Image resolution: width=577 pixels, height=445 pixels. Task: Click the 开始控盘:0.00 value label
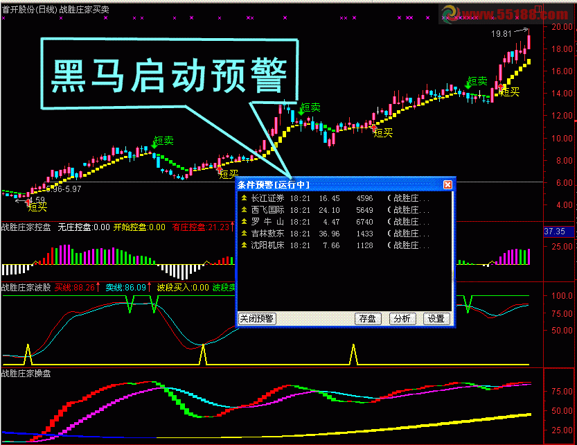click(139, 227)
